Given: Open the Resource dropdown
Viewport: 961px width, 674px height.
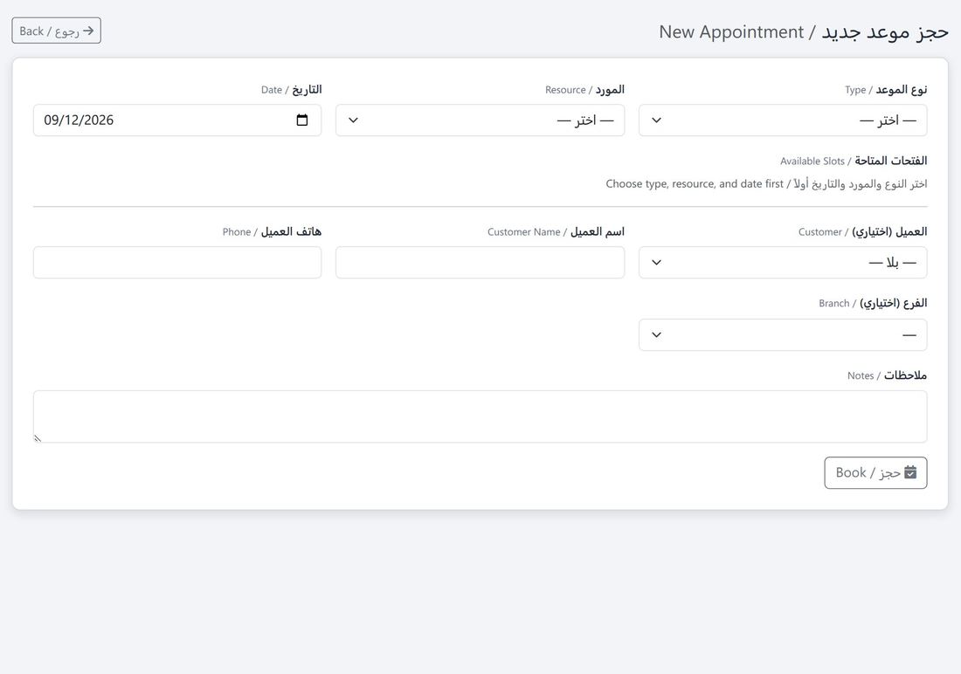Looking at the screenshot, I should [x=480, y=120].
